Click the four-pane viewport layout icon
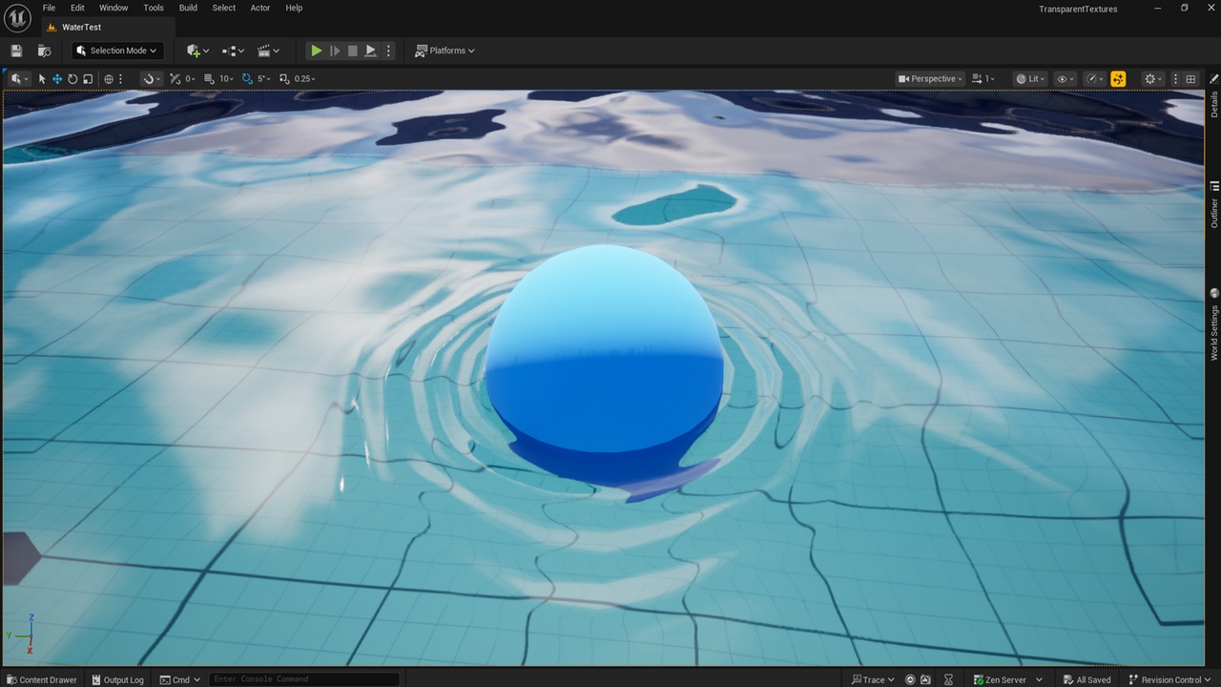This screenshot has height=687, width=1221. click(x=1190, y=79)
